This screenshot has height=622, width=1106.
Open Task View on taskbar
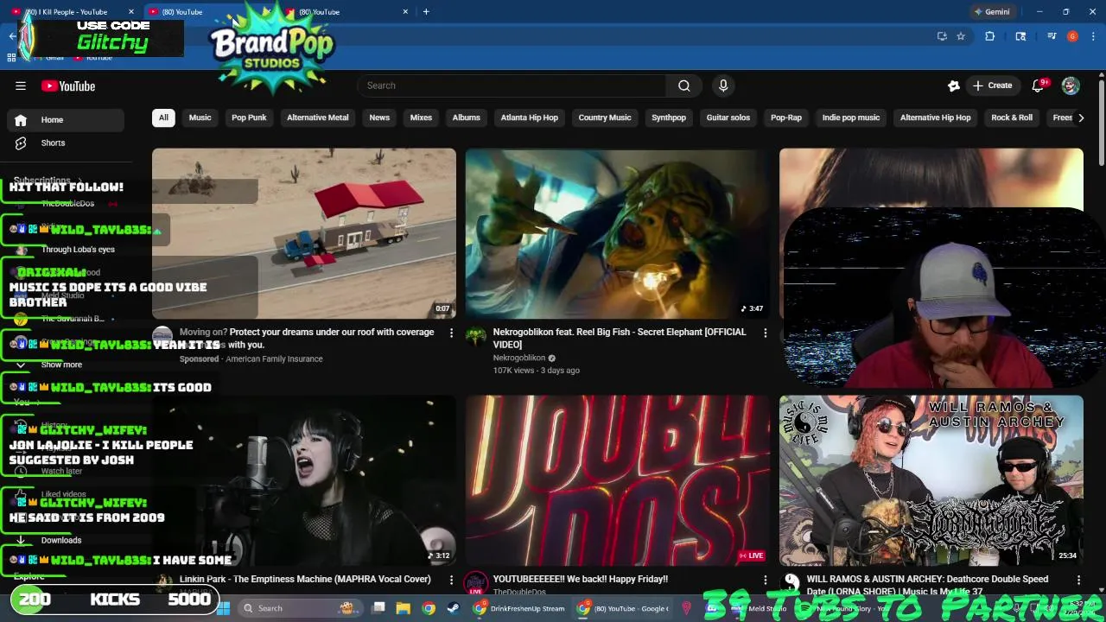(378, 608)
